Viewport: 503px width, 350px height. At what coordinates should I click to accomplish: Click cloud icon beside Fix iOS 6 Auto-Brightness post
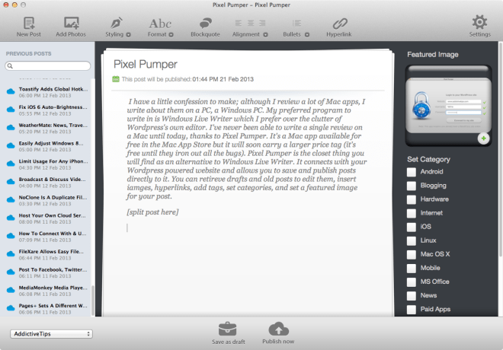11,110
